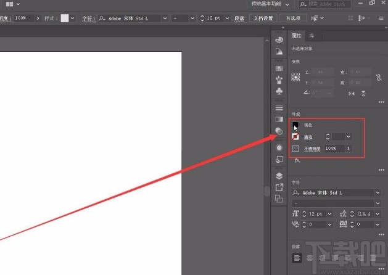Collapse the icon dock with double arrows
Image resolution: width=388 pixels, height=275 pixels.
point(283,28)
